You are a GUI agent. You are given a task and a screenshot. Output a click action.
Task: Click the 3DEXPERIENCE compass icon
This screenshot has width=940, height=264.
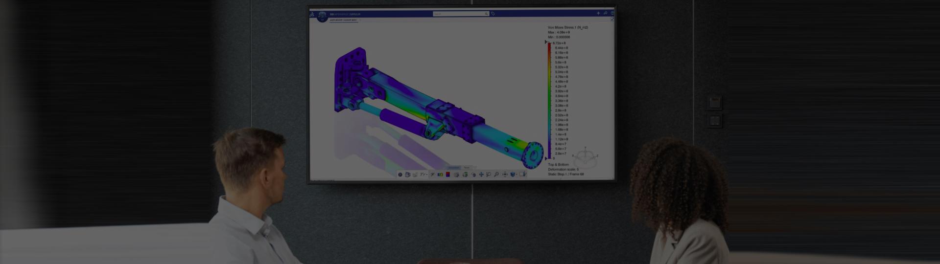click(322, 17)
